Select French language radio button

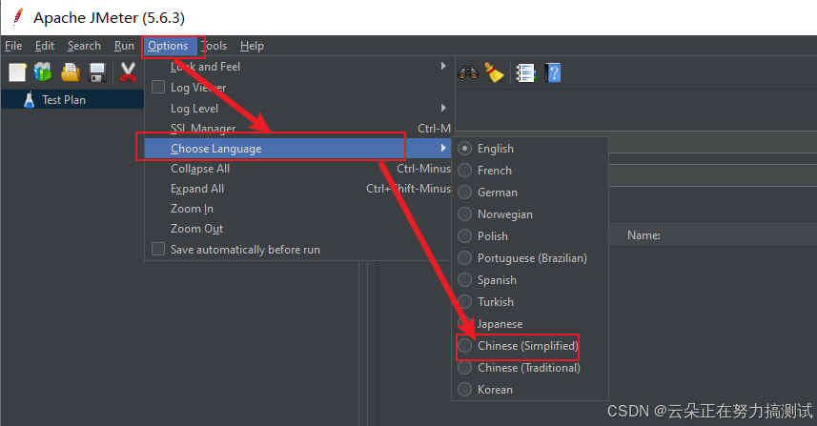click(465, 171)
